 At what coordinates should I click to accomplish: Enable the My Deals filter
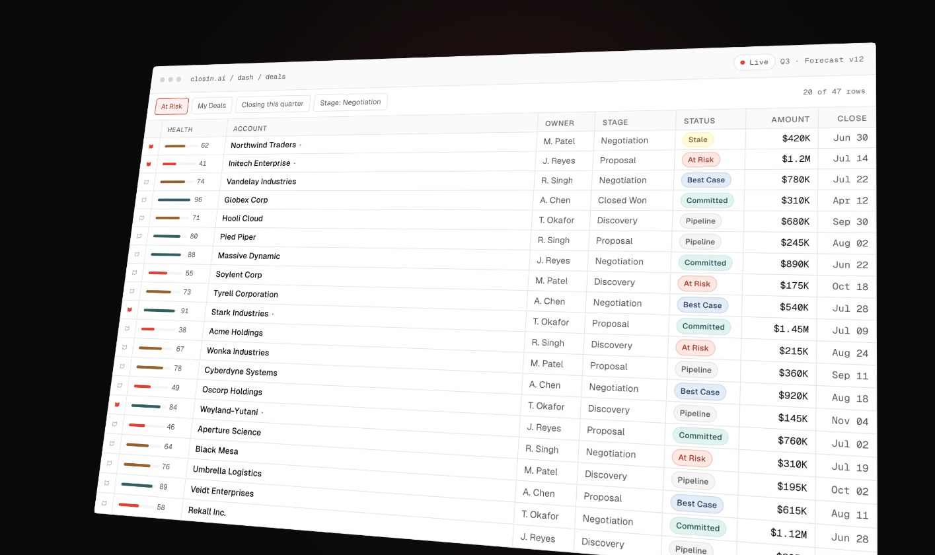tap(211, 105)
